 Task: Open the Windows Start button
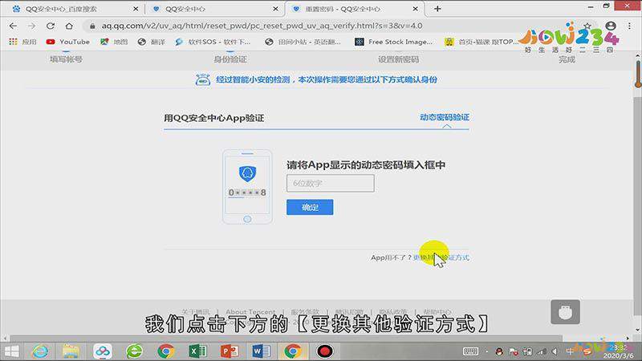tap(12, 351)
